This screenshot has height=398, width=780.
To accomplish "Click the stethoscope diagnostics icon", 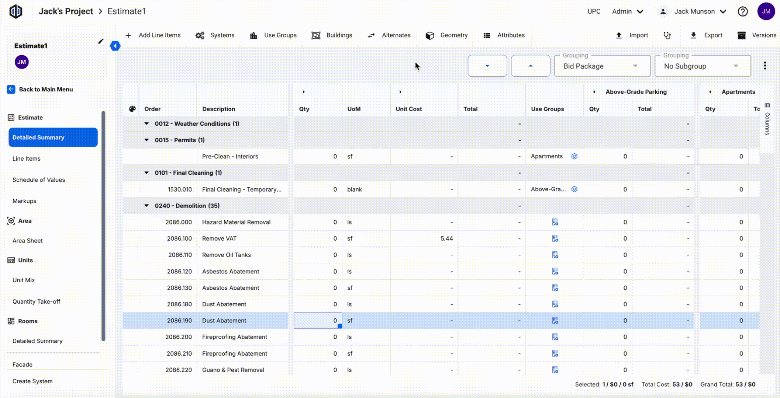I will [x=667, y=35].
